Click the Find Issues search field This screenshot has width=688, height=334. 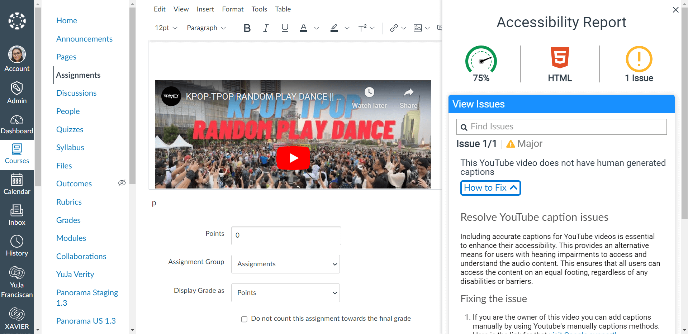tap(561, 127)
